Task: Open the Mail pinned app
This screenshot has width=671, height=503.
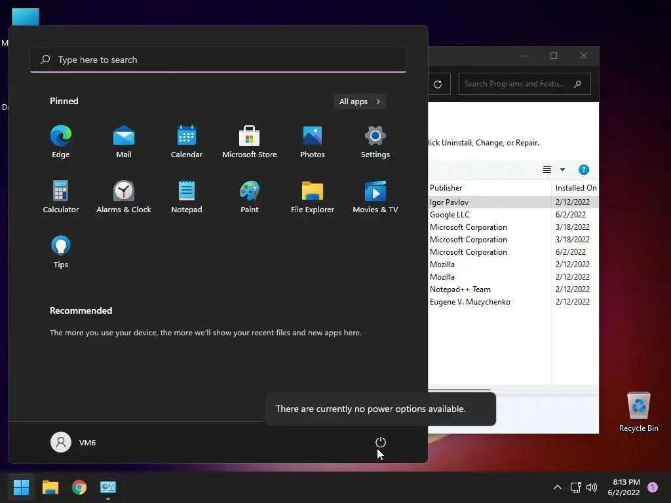Action: point(124,142)
